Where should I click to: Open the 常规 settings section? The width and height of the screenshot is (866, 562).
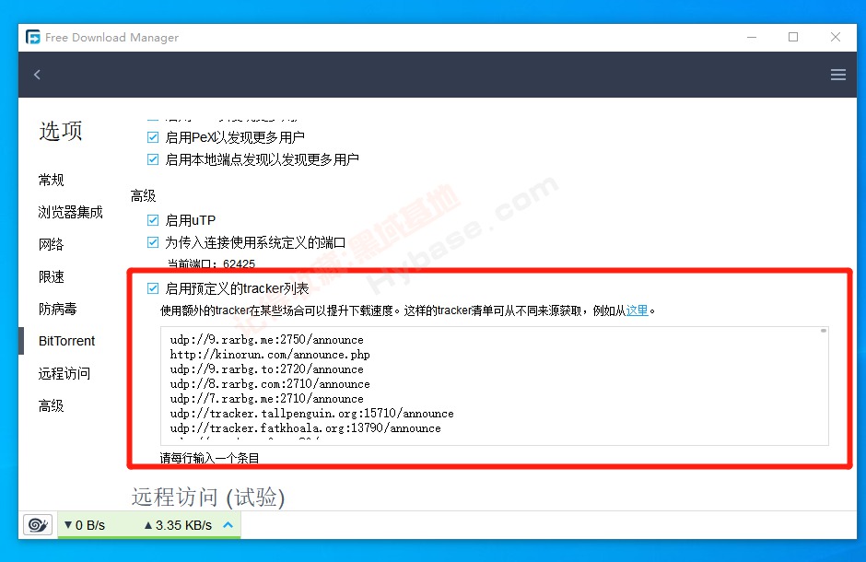coord(52,180)
